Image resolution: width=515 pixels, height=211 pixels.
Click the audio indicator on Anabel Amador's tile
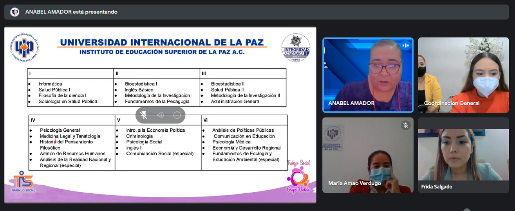pos(405,45)
